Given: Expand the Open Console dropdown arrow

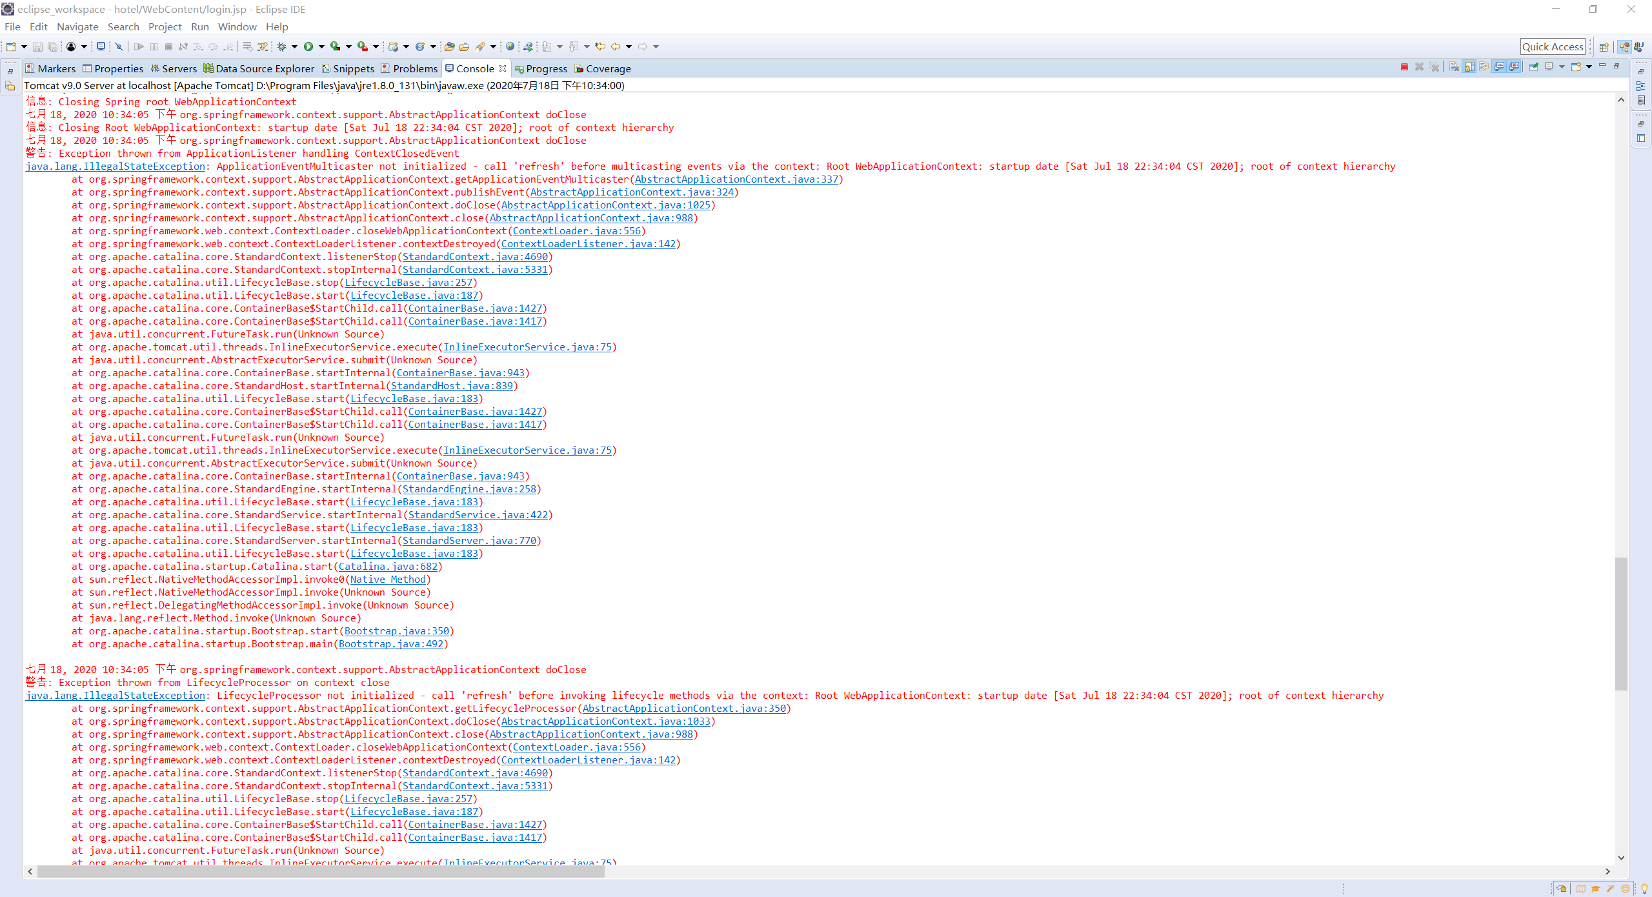Looking at the screenshot, I should click(1589, 67).
